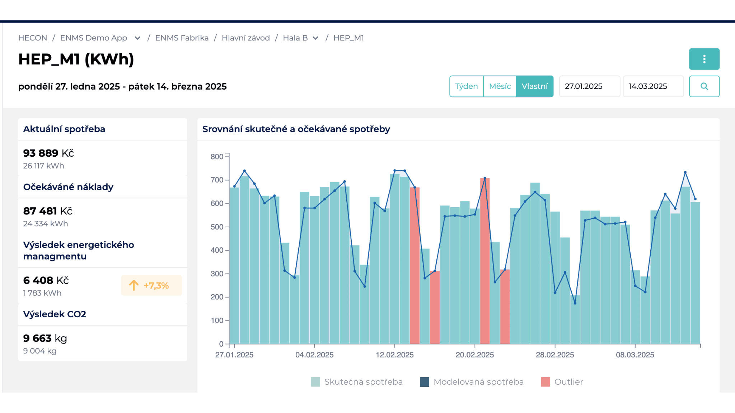Click the 87 481 Kč expected cost value
Viewport: 735px width, 413px height.
[x=48, y=211]
